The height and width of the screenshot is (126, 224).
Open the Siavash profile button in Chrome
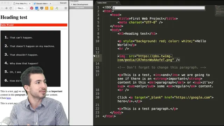pyautogui.click(x=63, y=3)
